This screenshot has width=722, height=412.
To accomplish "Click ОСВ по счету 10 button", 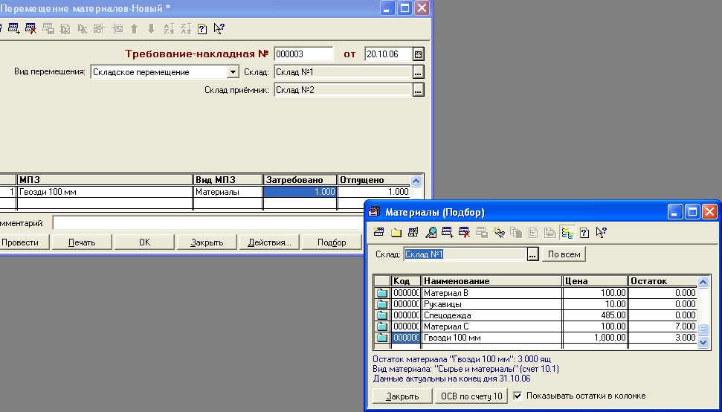I will click(x=471, y=396).
